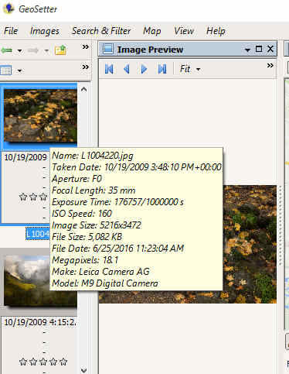Set fifth star rating on second image

(x=63, y=362)
